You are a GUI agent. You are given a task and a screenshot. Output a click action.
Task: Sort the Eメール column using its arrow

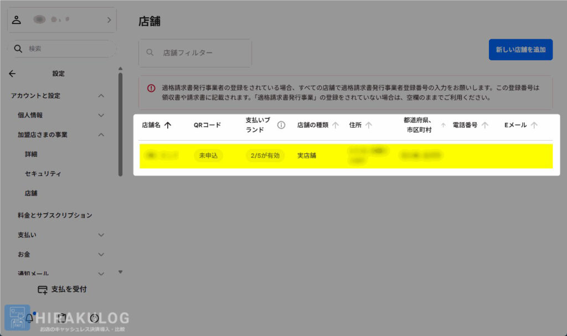click(534, 125)
